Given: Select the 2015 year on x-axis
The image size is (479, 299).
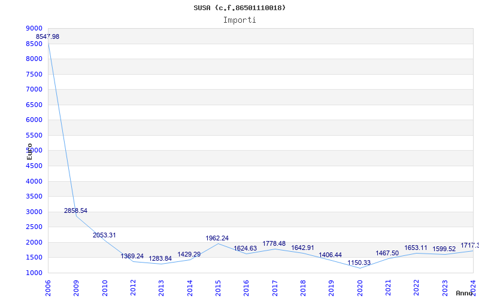Looking at the screenshot, I should pos(218,288).
